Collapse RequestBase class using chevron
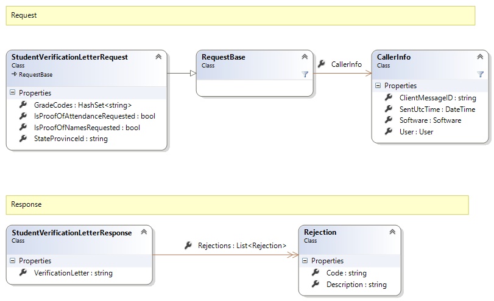494x301 pixels. pyautogui.click(x=305, y=57)
